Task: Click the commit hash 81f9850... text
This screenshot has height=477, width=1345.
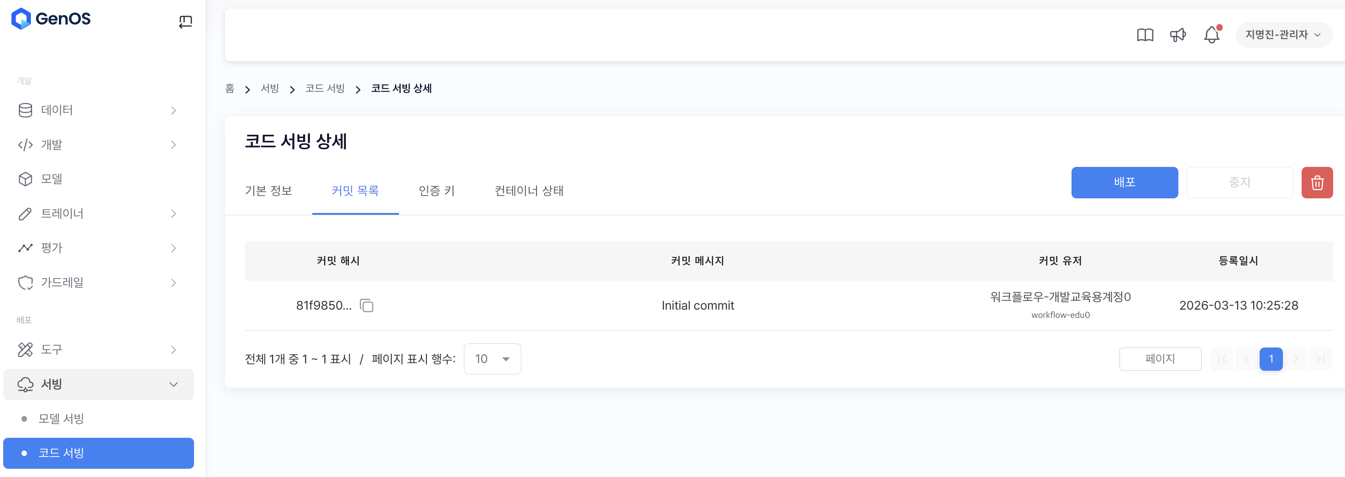Action: click(324, 306)
